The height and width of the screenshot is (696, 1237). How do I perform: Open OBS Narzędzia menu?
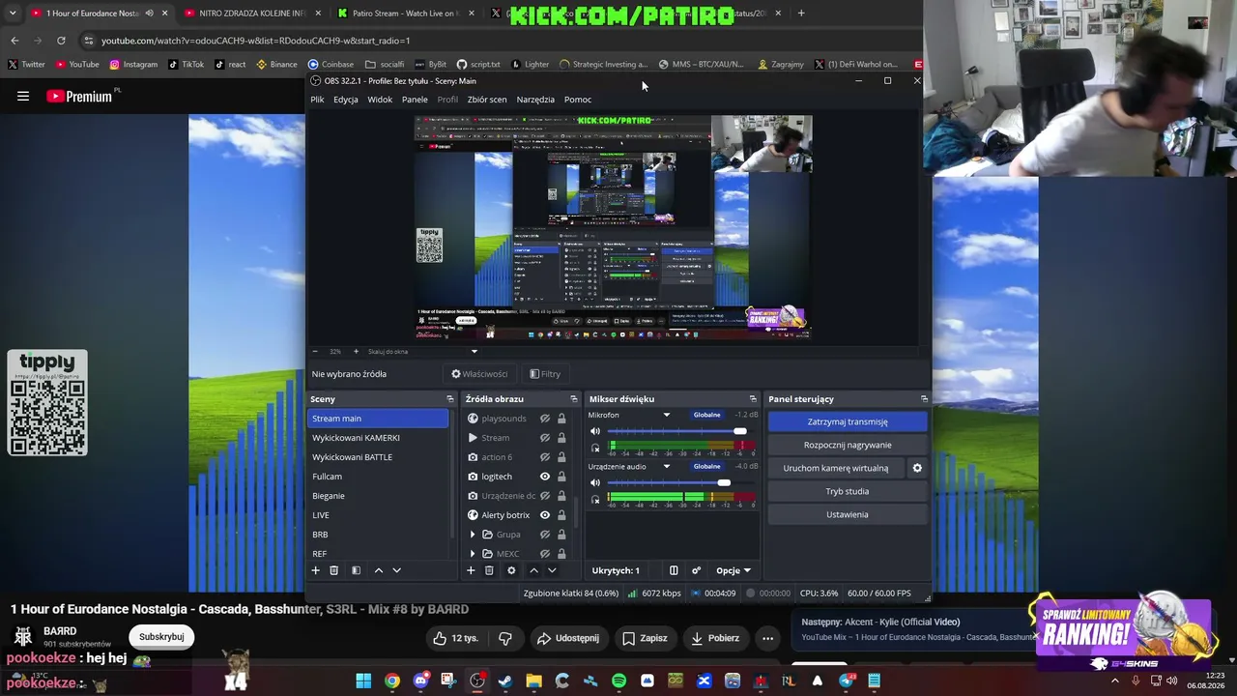(535, 100)
